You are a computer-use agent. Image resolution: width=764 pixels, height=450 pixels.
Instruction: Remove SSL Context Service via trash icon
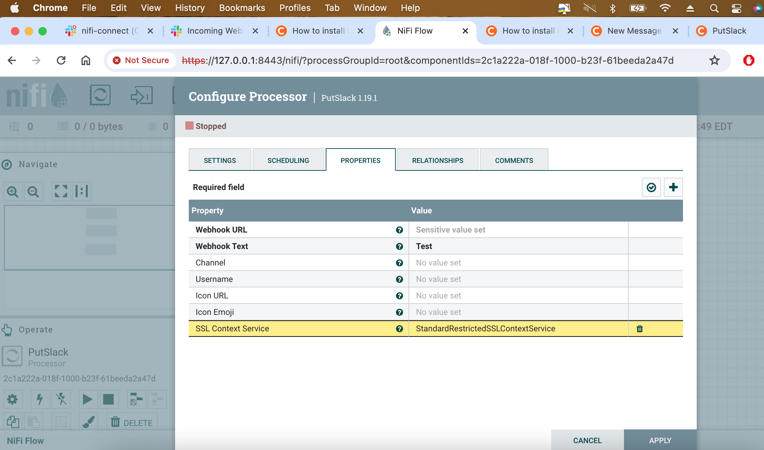click(x=639, y=329)
